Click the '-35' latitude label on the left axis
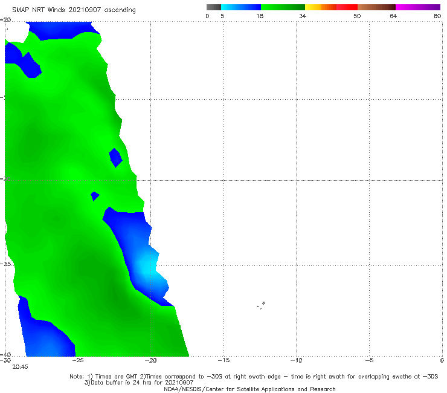 coord(5,264)
